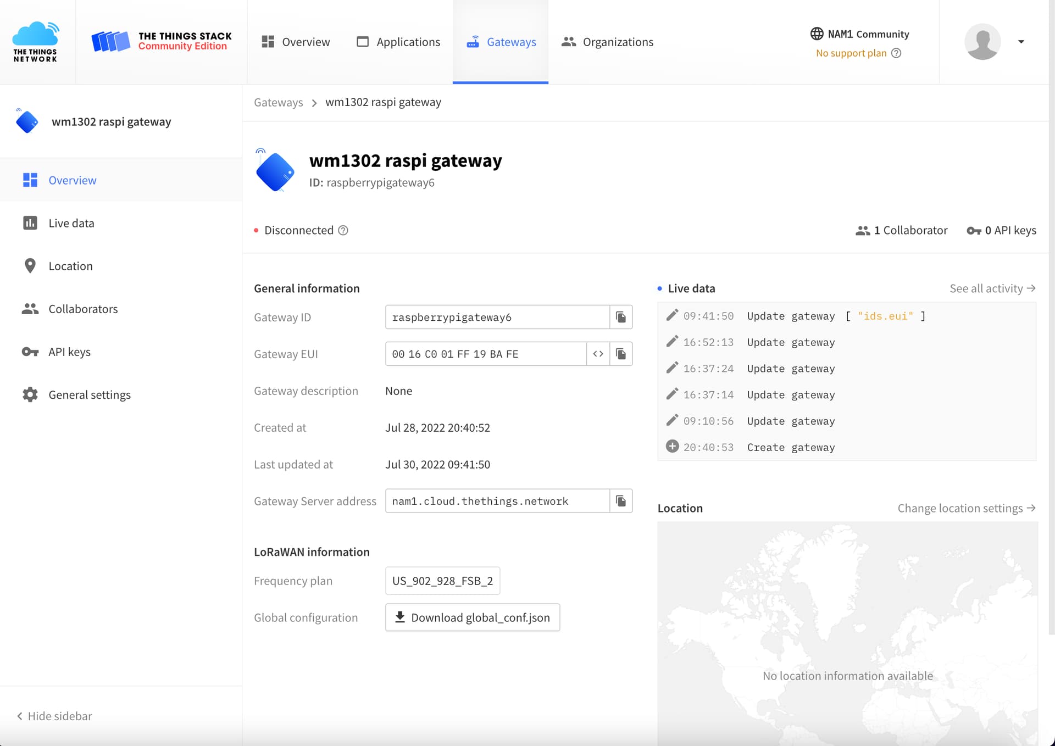Open See all activity link
This screenshot has height=746, width=1055.
click(x=992, y=288)
